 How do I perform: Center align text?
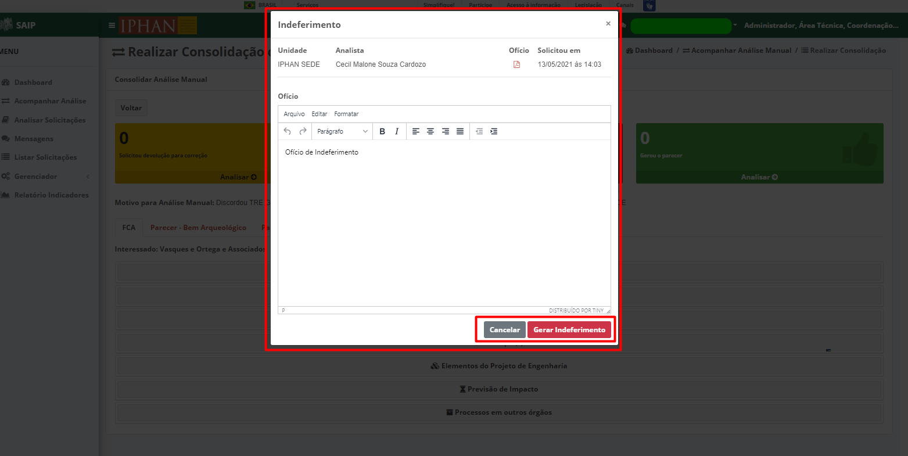(x=430, y=131)
